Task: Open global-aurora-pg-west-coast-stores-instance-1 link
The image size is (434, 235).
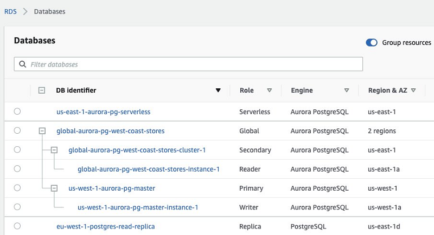Action: pyautogui.click(x=148, y=169)
